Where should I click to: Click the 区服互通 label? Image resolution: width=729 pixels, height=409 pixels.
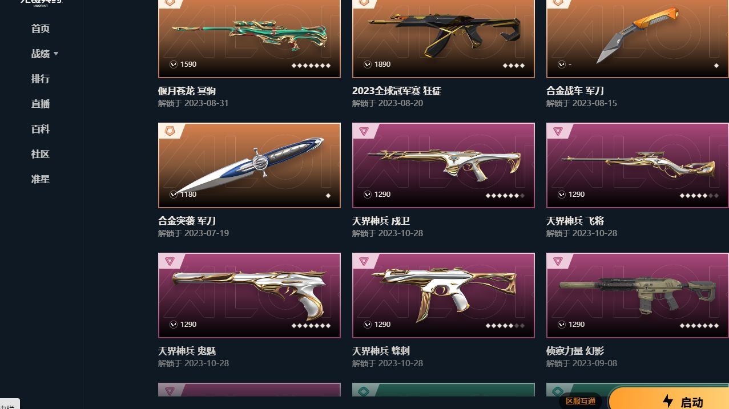(x=581, y=401)
